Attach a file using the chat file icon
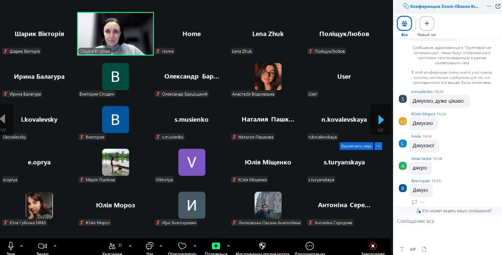The image size is (502, 255). click(424, 249)
